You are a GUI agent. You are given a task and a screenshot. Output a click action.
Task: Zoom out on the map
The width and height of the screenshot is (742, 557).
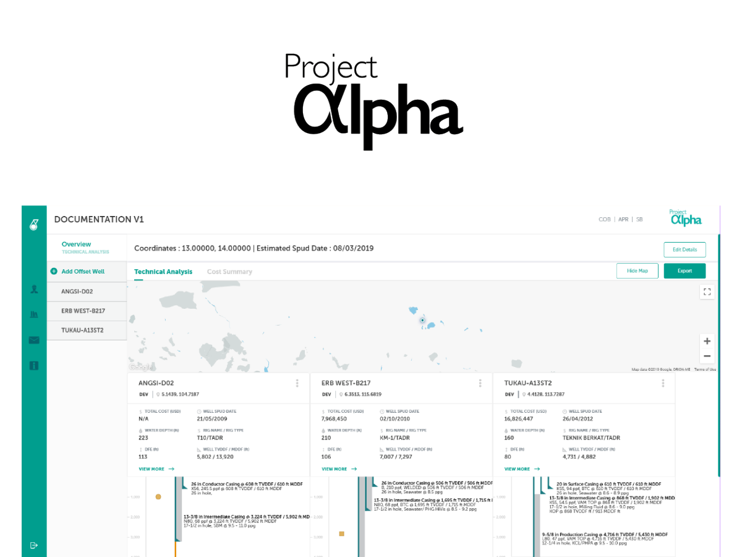point(707,356)
